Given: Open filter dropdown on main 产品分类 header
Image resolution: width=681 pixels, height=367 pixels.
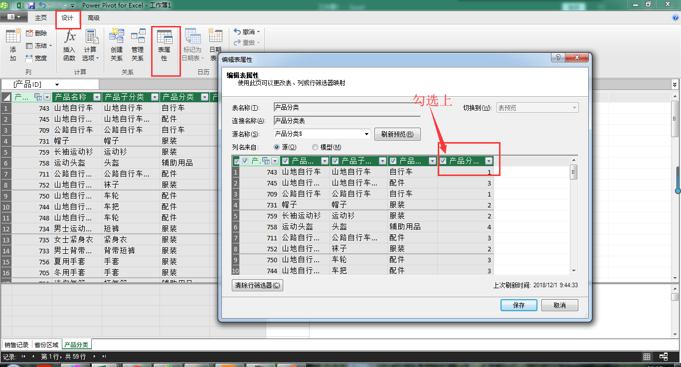Looking at the screenshot, I should [x=205, y=97].
